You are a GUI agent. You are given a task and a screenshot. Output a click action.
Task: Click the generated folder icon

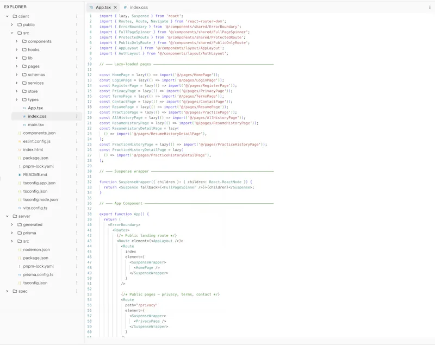coord(20,224)
